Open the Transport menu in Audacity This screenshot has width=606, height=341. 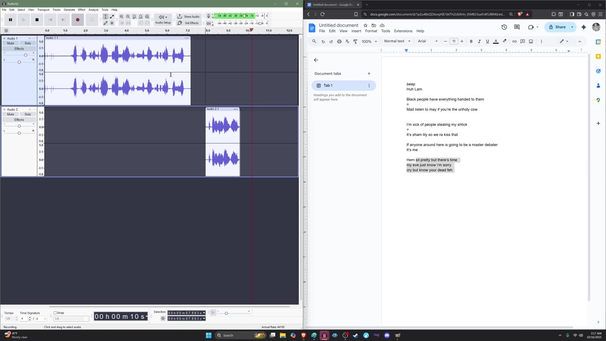click(x=43, y=9)
